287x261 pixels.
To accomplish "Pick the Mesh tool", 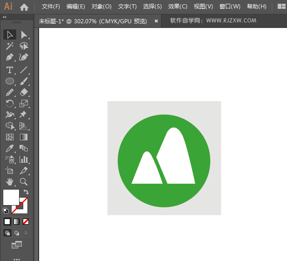I will click(10, 137).
